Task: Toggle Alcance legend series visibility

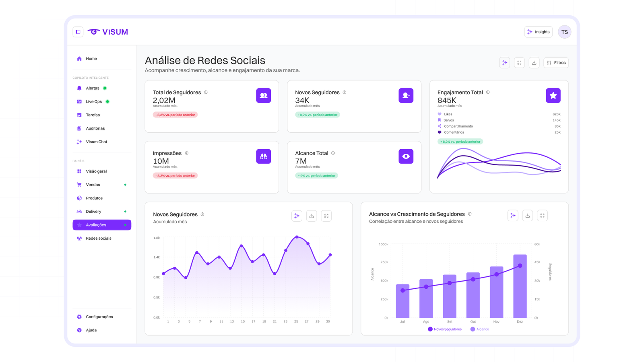Action: [479, 329]
